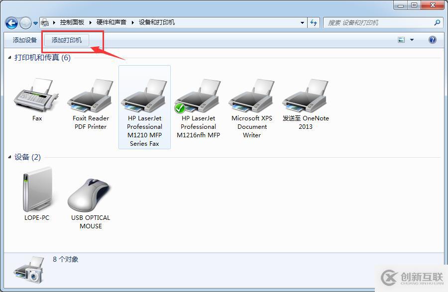Open Help with the question mark icon
448x292 pixels.
click(433, 40)
